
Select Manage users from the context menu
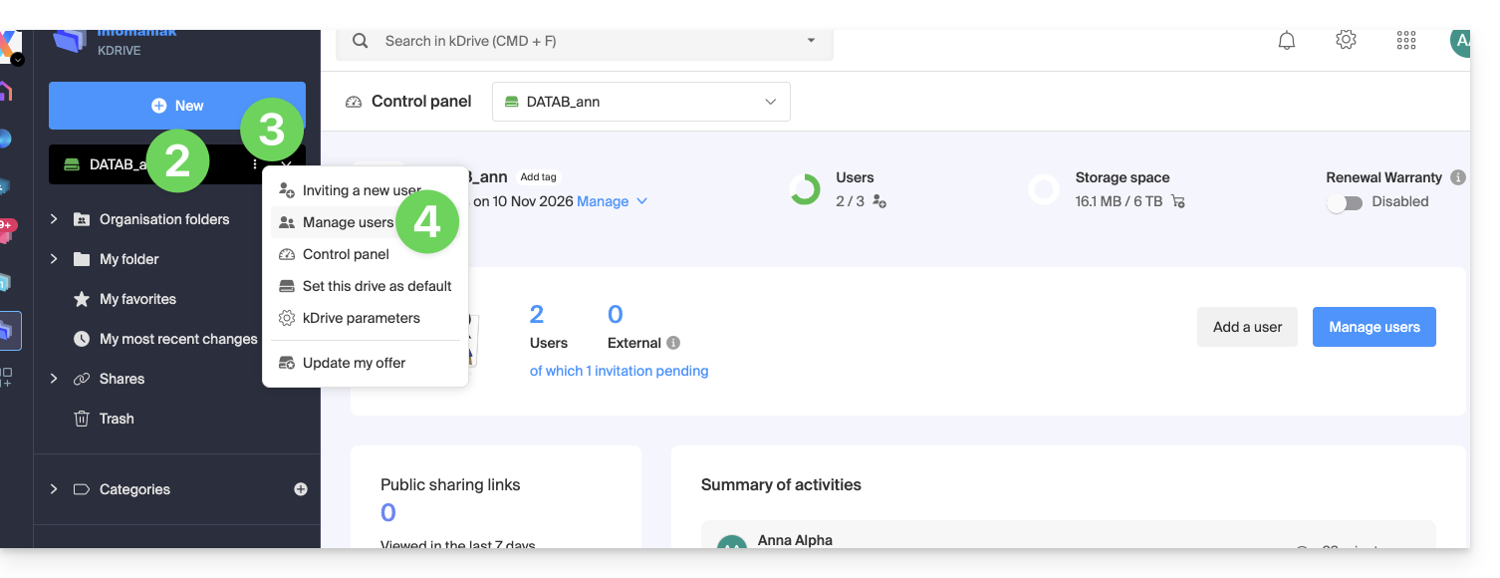pos(348,222)
